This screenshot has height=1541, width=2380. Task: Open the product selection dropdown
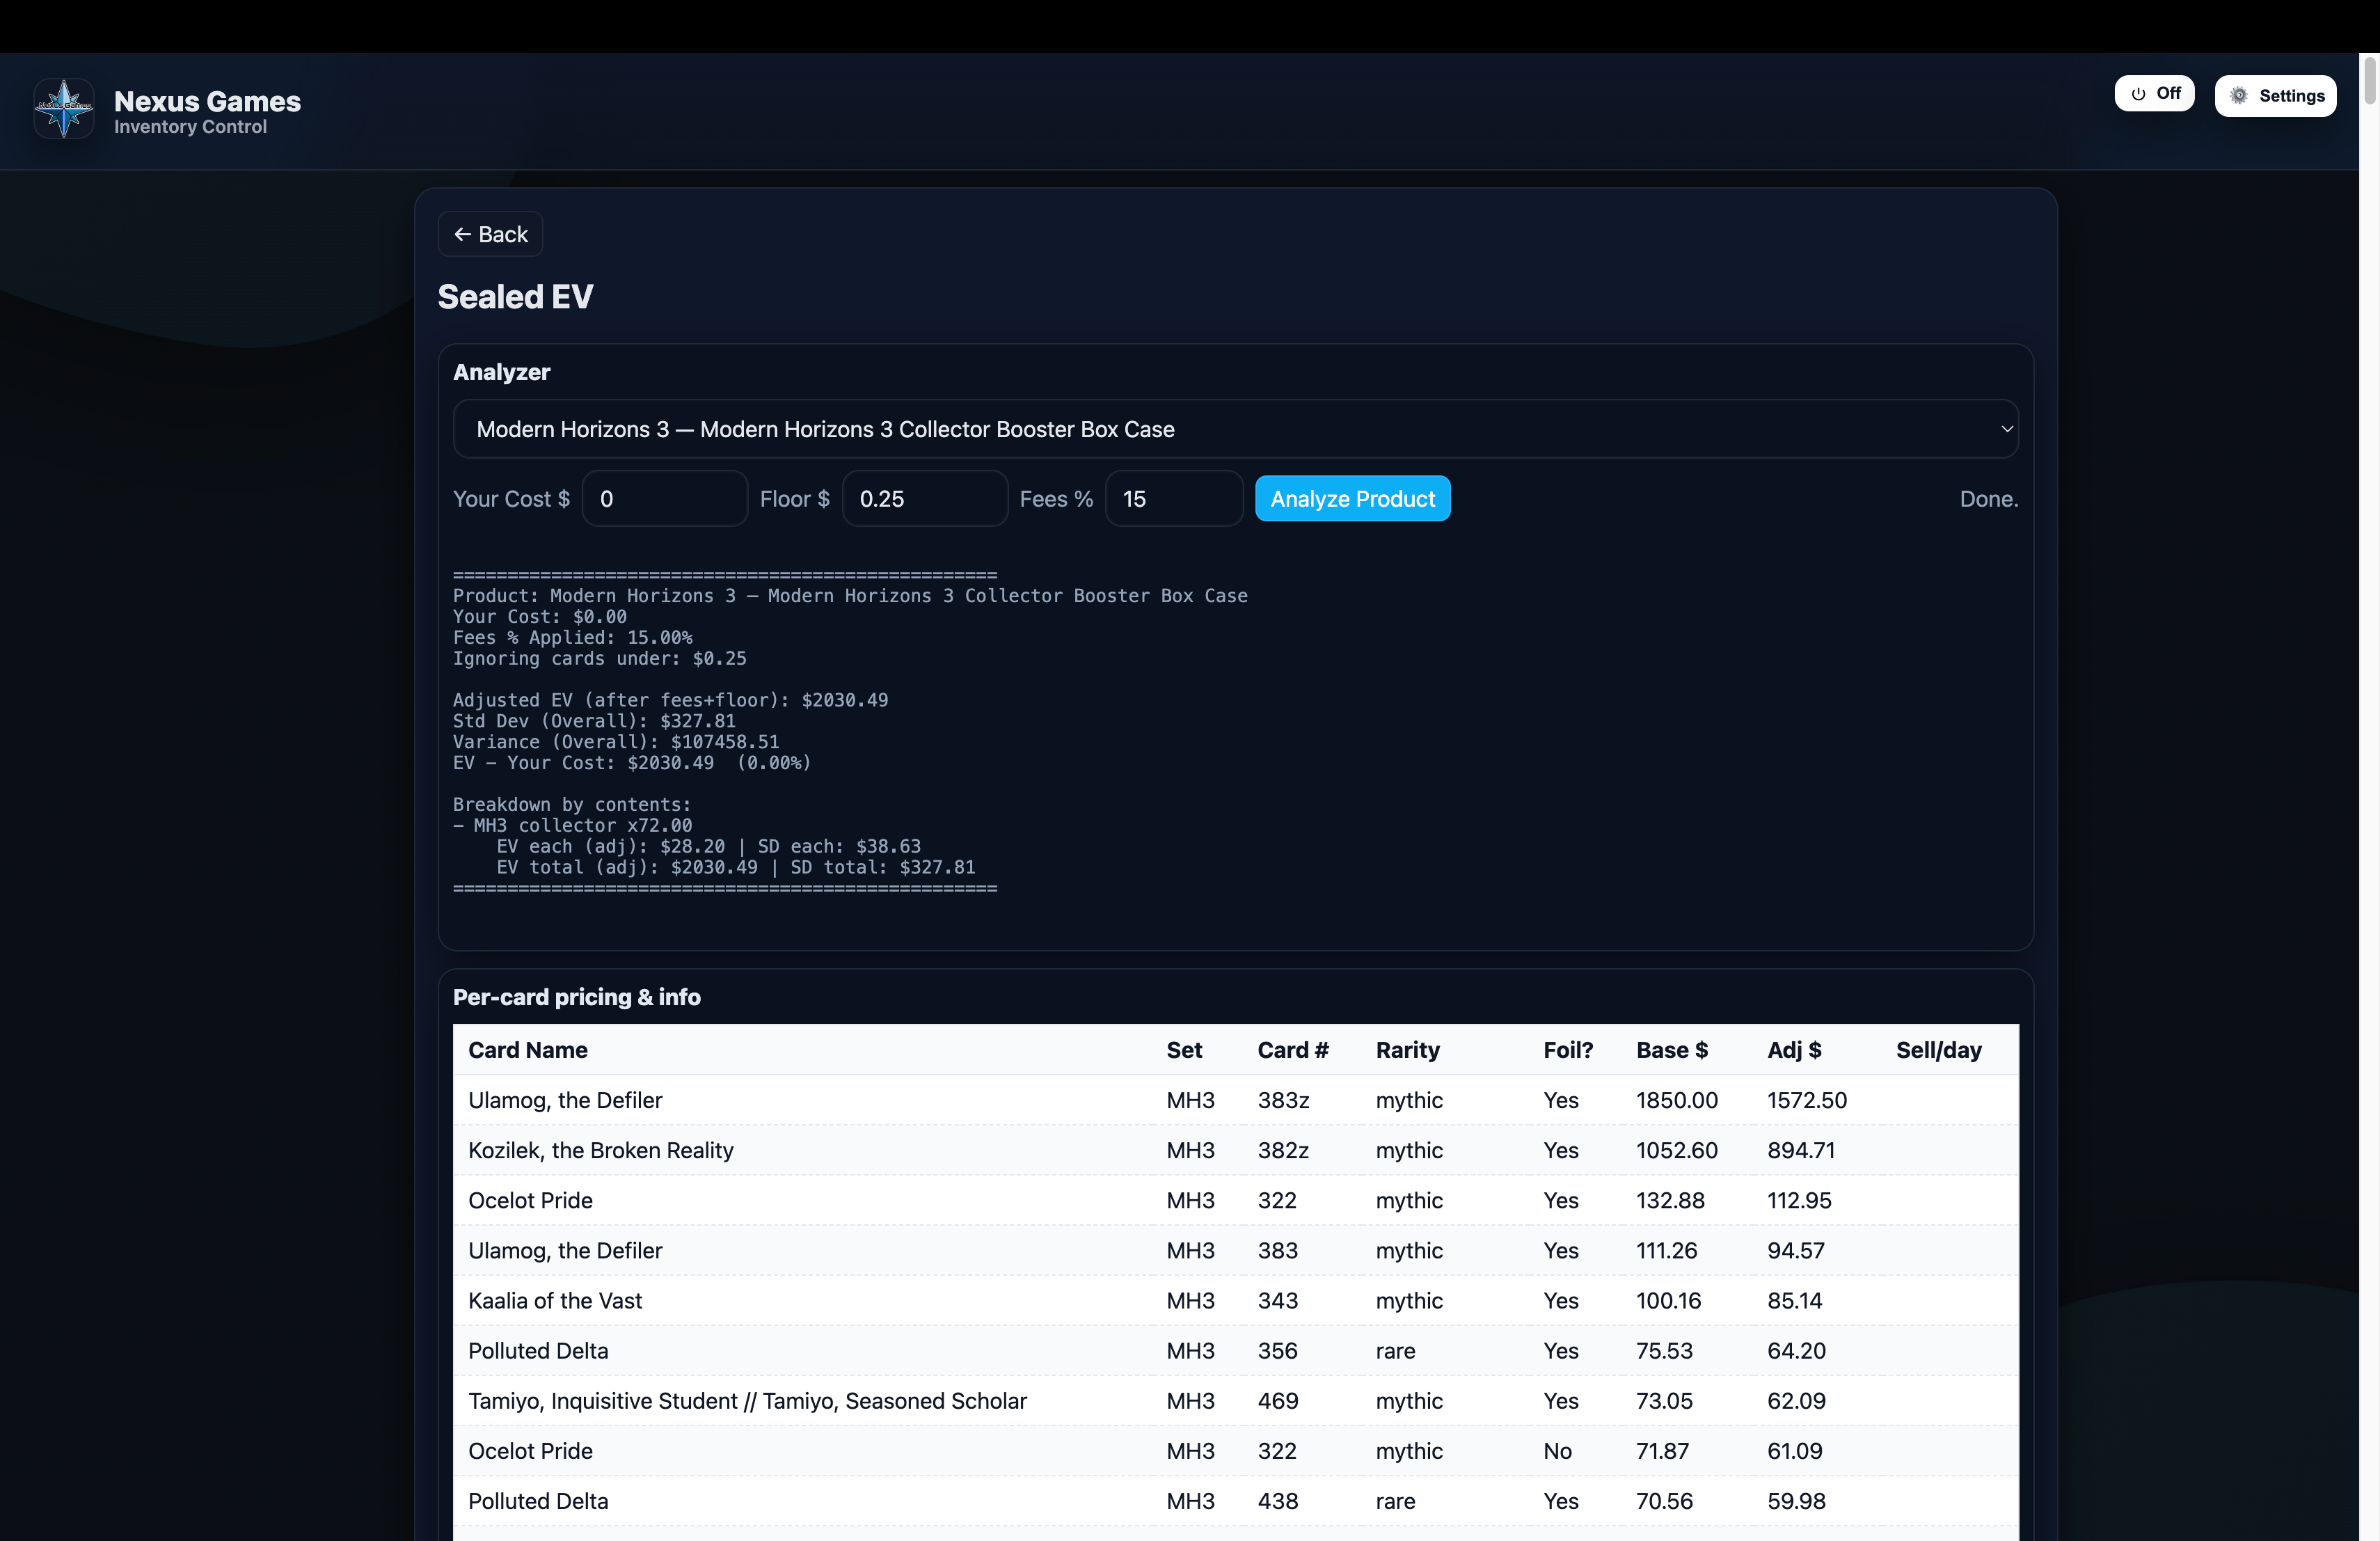click(x=1235, y=429)
